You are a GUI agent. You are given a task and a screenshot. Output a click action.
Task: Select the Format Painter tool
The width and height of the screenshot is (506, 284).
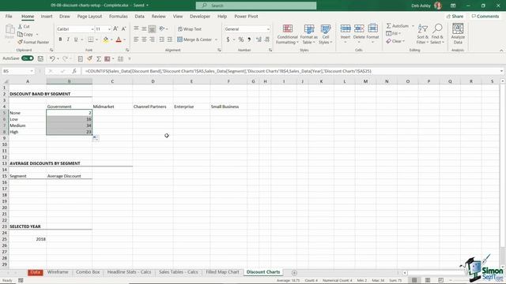[33, 42]
